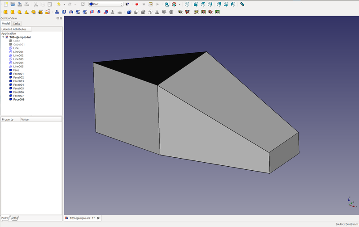359x227 pixels.
Task: Select Face008 in the model tree
Action: pos(19,99)
